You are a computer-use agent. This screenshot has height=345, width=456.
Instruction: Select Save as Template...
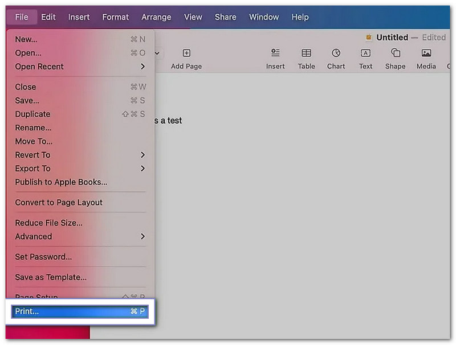80,277
